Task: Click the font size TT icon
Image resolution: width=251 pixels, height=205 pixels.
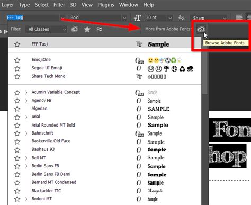Action: pos(138,18)
